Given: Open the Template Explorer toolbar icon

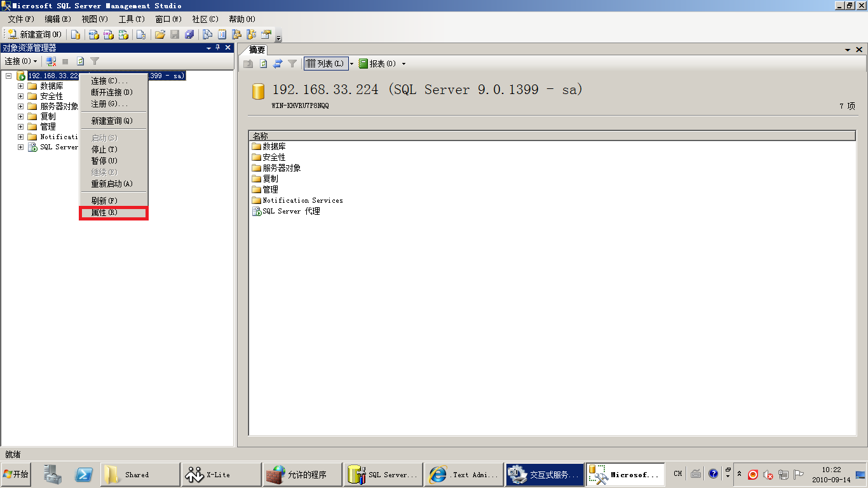Looking at the screenshot, I should [x=252, y=34].
